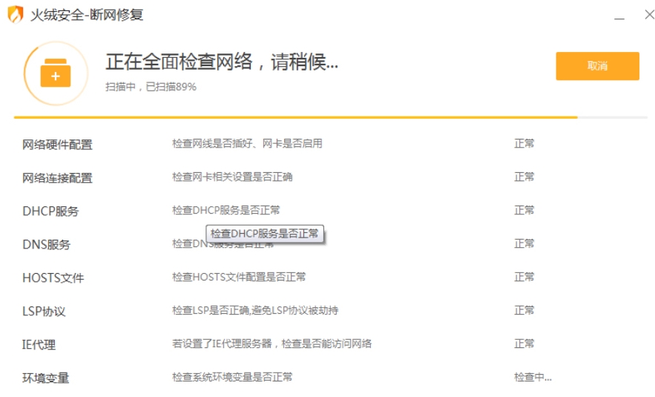655x397 pixels.
Task: Select the 网络硬件配置 check item
Action: 57,145
